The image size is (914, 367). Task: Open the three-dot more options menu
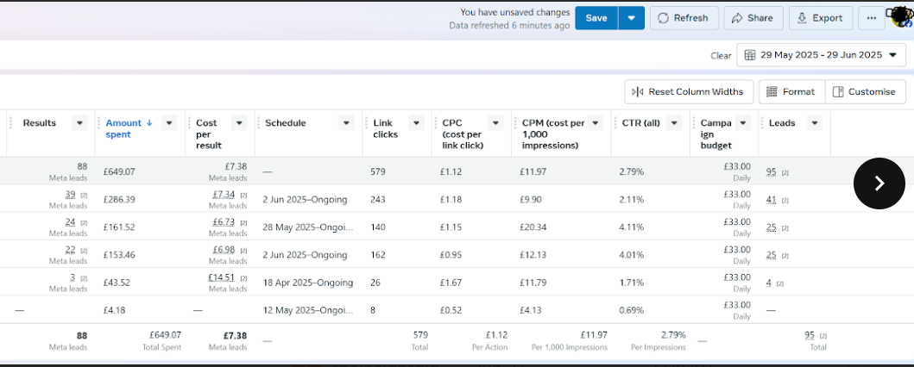click(x=871, y=18)
